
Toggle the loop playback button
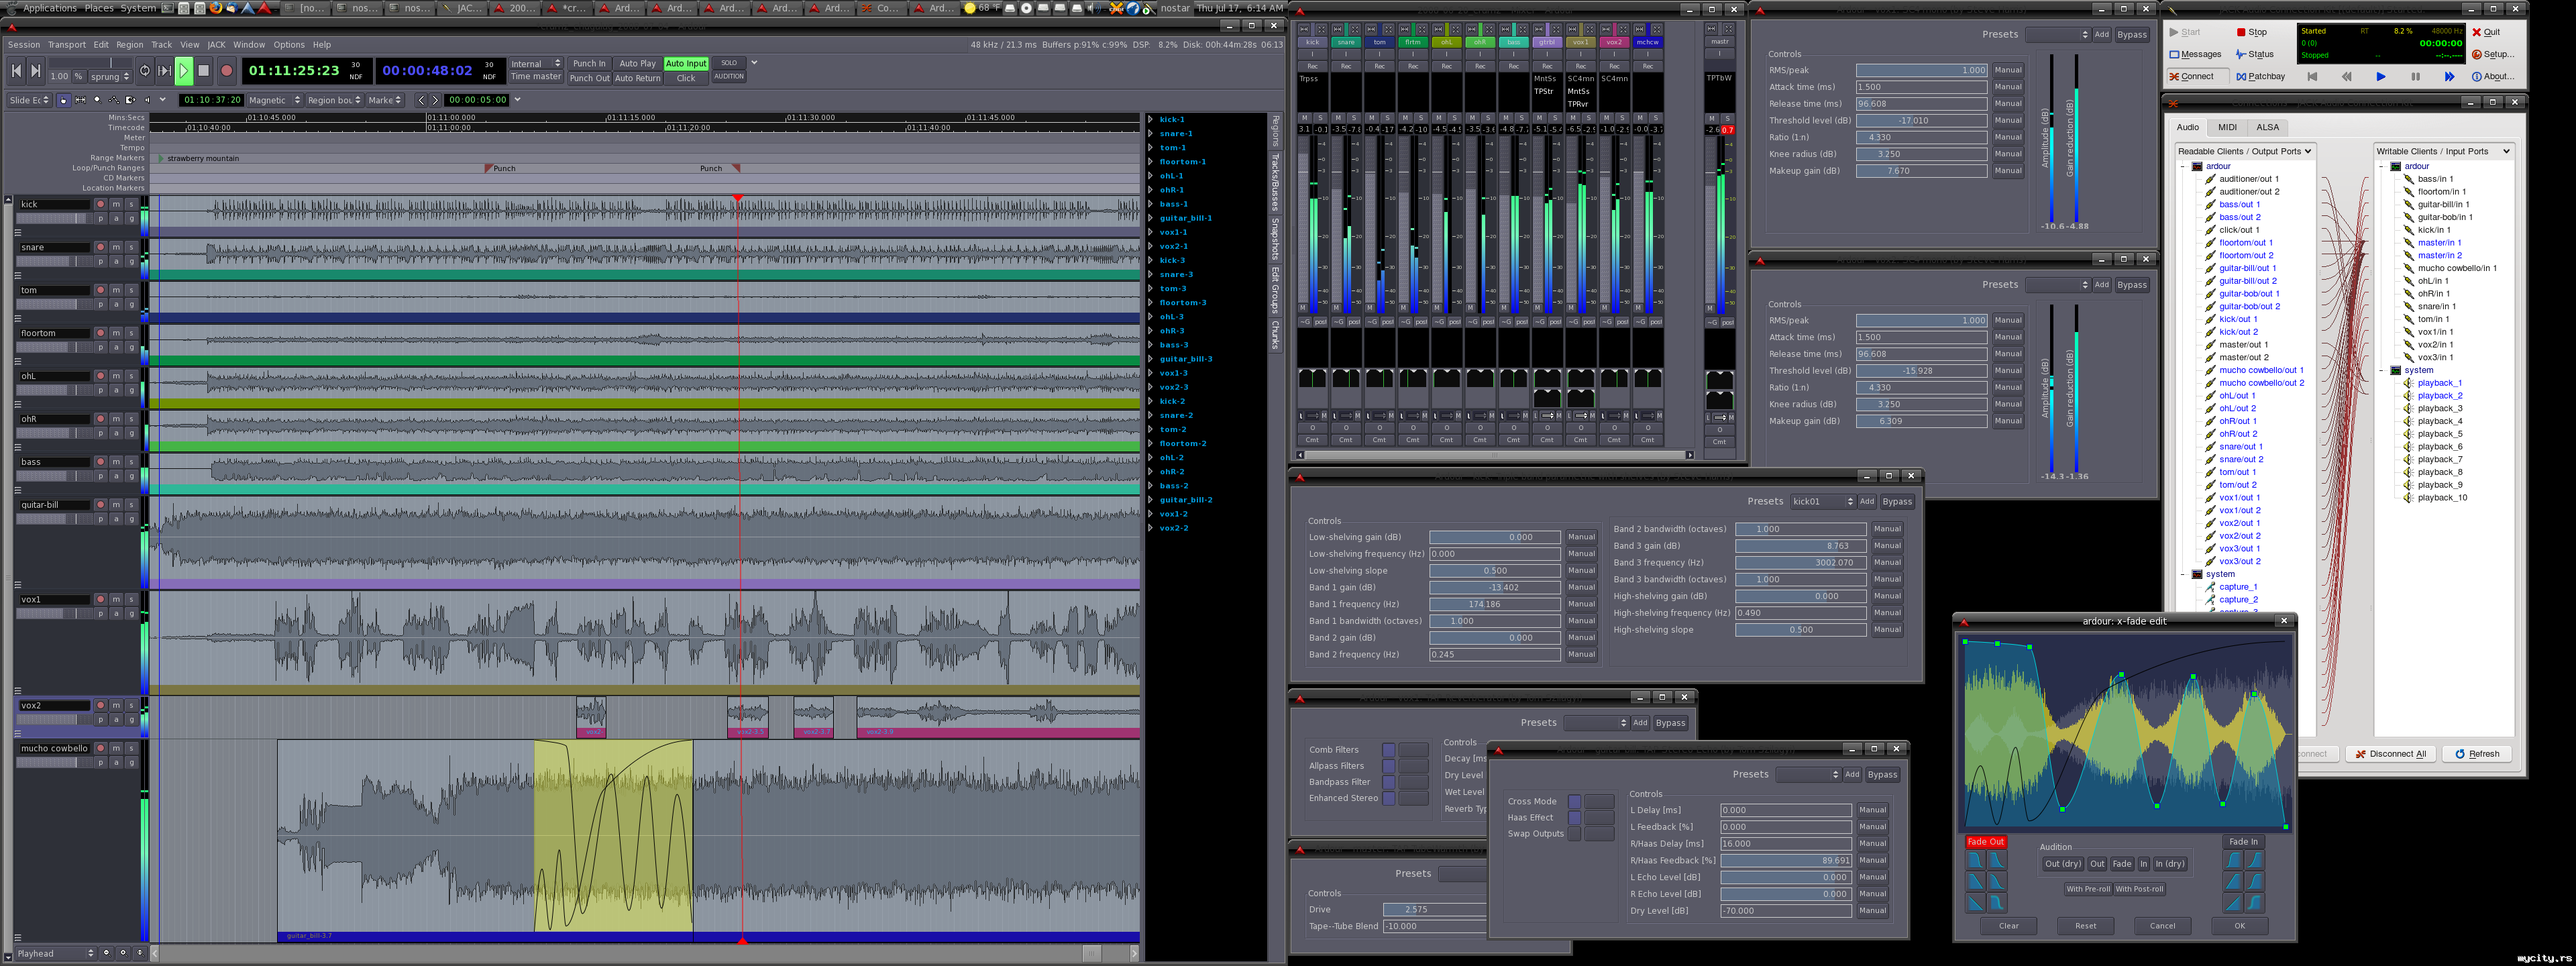click(145, 71)
